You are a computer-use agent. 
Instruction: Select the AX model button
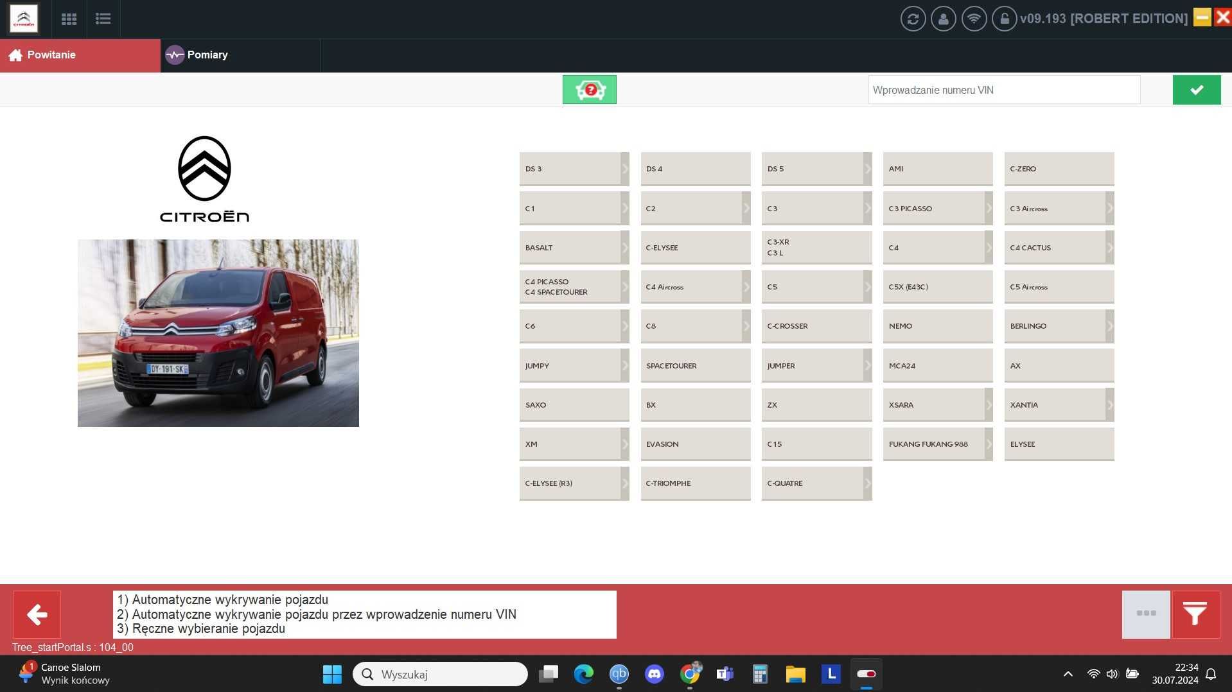tap(1059, 365)
